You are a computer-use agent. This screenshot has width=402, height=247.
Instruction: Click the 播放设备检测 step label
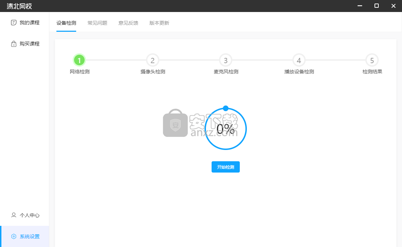pyautogui.click(x=299, y=72)
